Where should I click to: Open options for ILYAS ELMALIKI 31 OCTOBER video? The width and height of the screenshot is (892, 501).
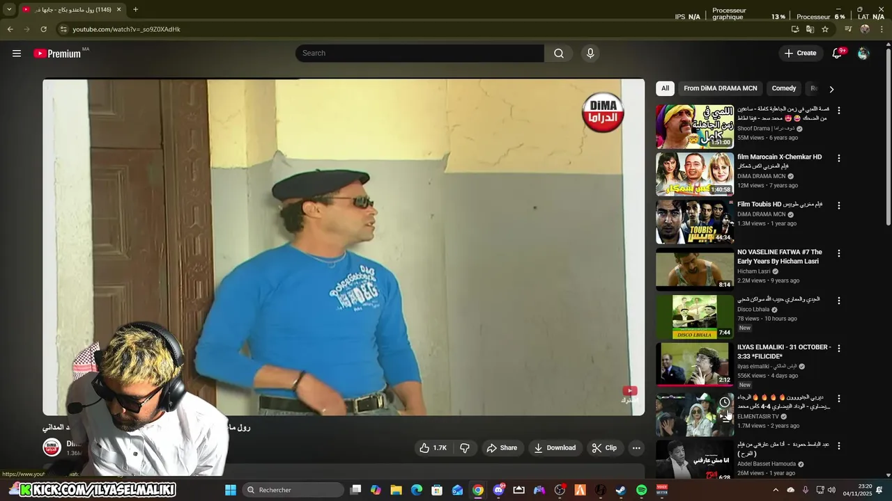coord(839,348)
